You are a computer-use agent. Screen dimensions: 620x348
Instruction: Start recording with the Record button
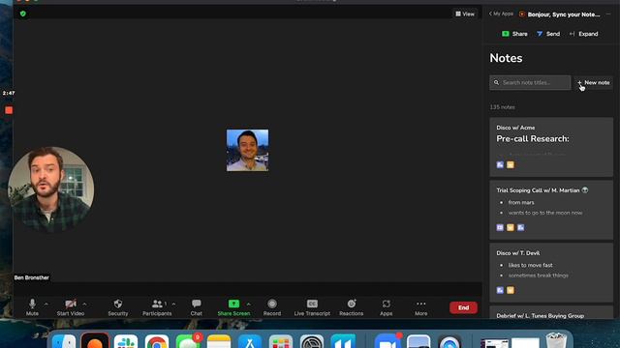point(272,307)
